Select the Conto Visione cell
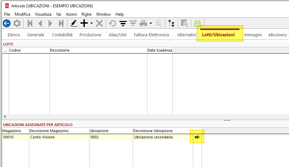 click(x=59, y=137)
